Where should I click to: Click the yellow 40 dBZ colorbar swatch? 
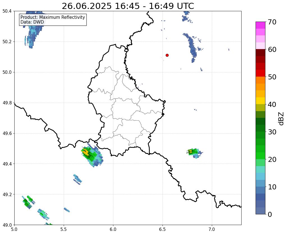pyautogui.click(x=260, y=101)
